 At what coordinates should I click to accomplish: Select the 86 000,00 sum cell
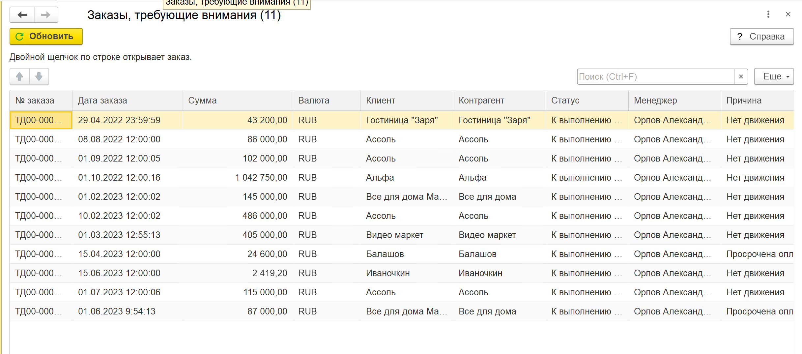(238, 139)
